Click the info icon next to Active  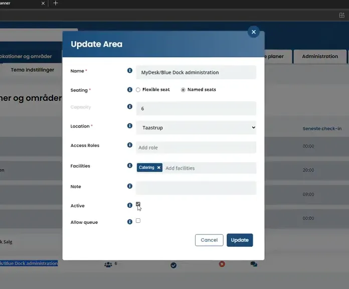[130, 205]
